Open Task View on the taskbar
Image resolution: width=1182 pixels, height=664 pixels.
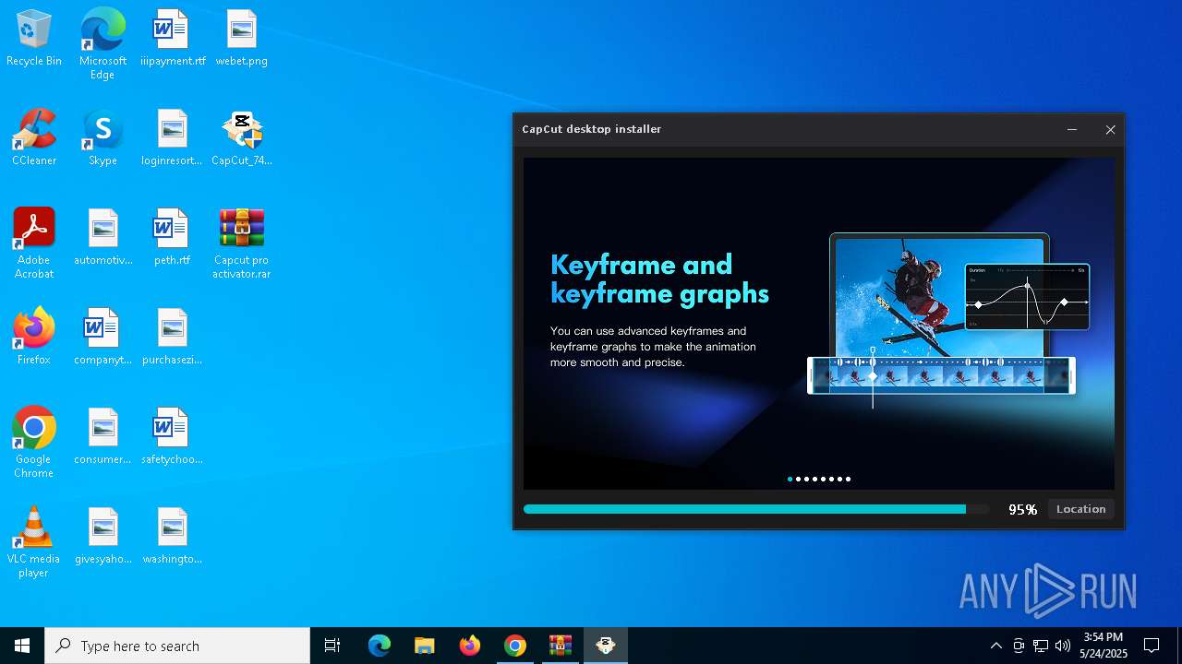(x=332, y=646)
